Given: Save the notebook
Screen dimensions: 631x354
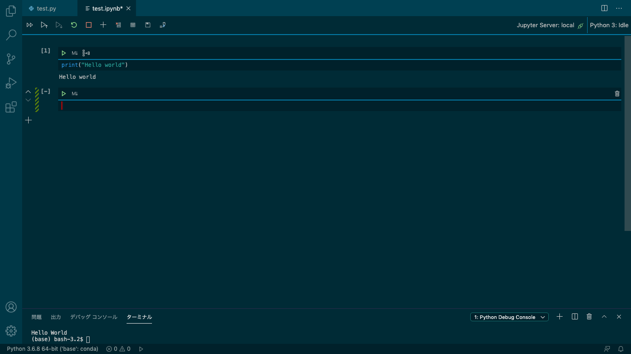Looking at the screenshot, I should click(147, 25).
